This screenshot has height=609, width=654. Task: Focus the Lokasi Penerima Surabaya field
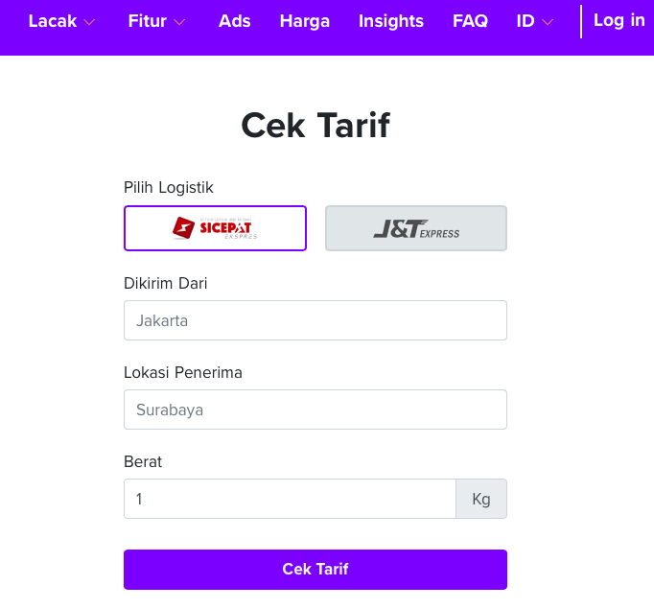click(315, 410)
